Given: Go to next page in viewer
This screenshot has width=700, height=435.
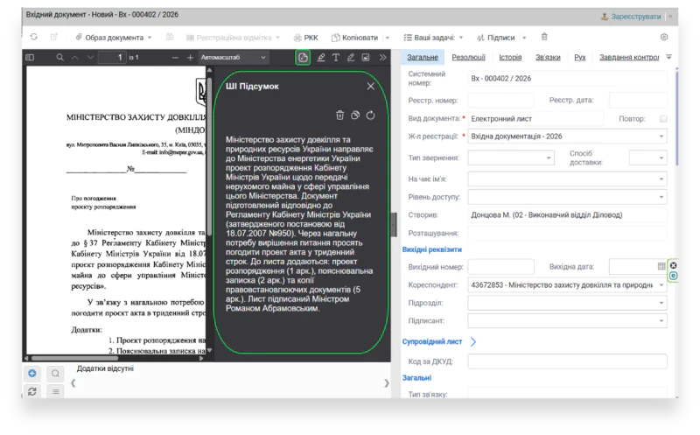Looking at the screenshot, I should tap(91, 57).
